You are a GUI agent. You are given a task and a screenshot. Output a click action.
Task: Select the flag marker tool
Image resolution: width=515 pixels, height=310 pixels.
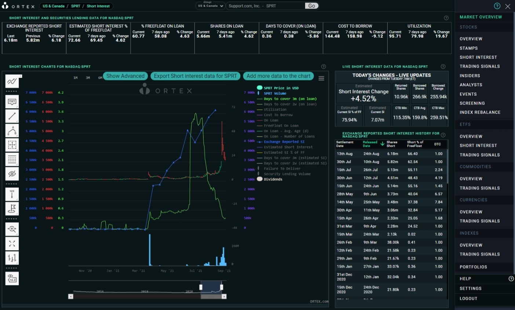coord(12,208)
